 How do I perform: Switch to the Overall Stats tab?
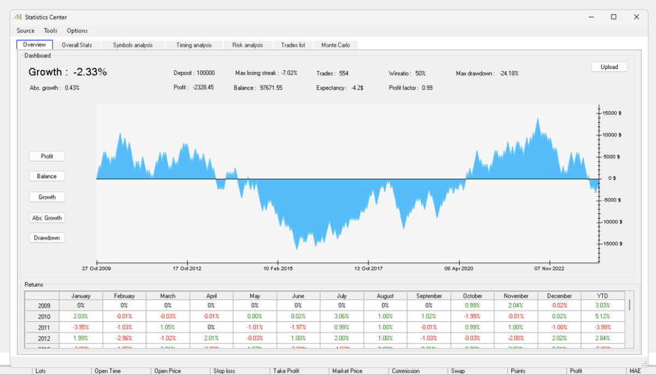(77, 45)
